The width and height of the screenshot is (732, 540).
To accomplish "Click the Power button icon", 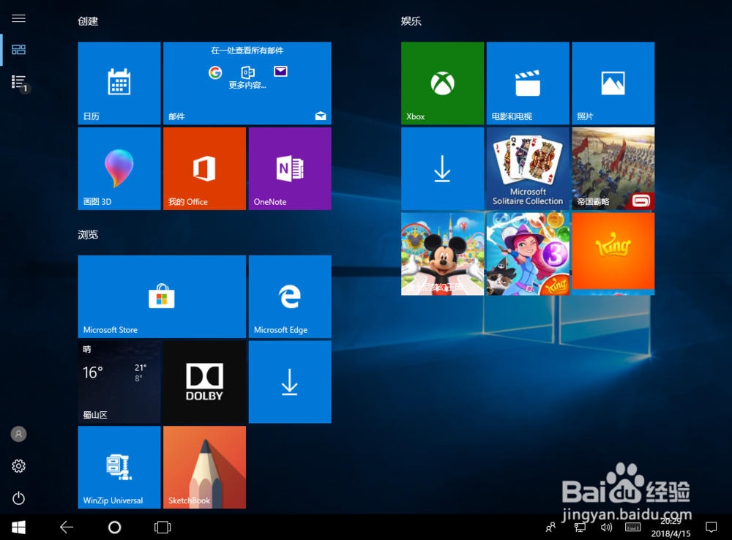I will (x=19, y=498).
